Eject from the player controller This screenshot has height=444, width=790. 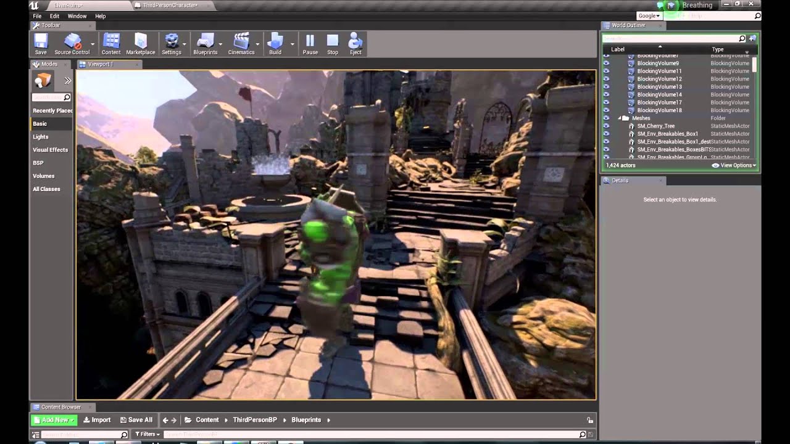click(355, 44)
